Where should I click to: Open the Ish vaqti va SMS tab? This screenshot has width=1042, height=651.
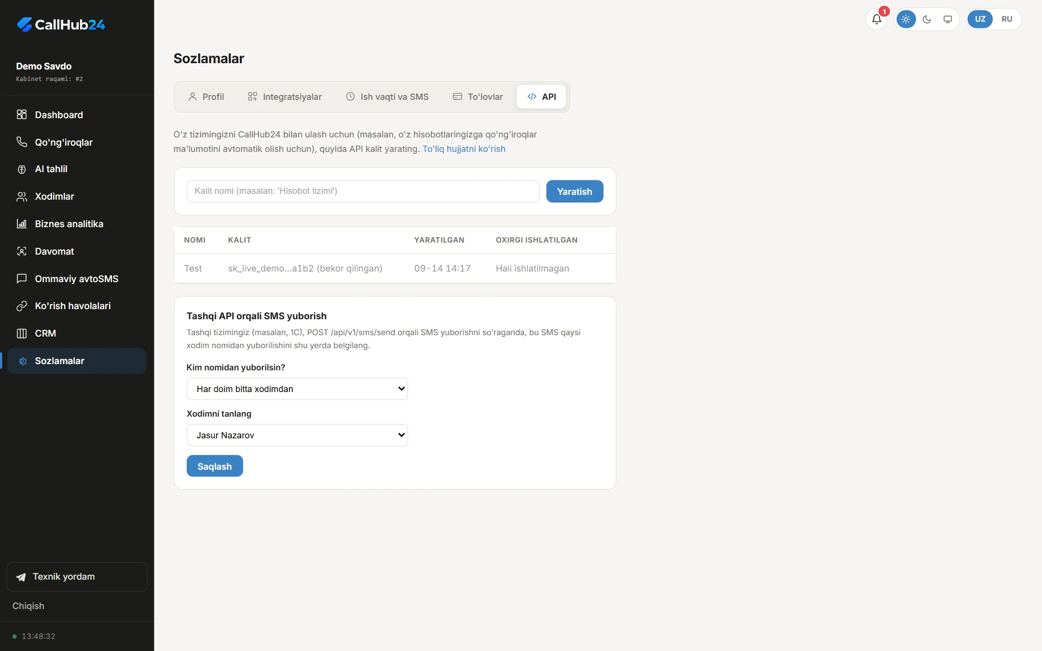click(387, 97)
